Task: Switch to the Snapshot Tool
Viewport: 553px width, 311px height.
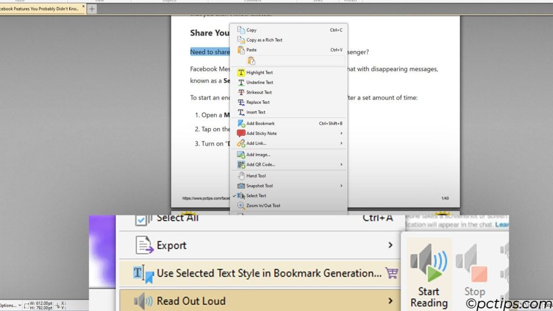Action: pyautogui.click(x=259, y=185)
